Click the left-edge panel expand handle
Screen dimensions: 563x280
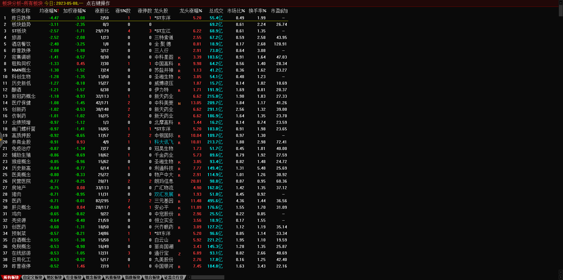[1, 140]
